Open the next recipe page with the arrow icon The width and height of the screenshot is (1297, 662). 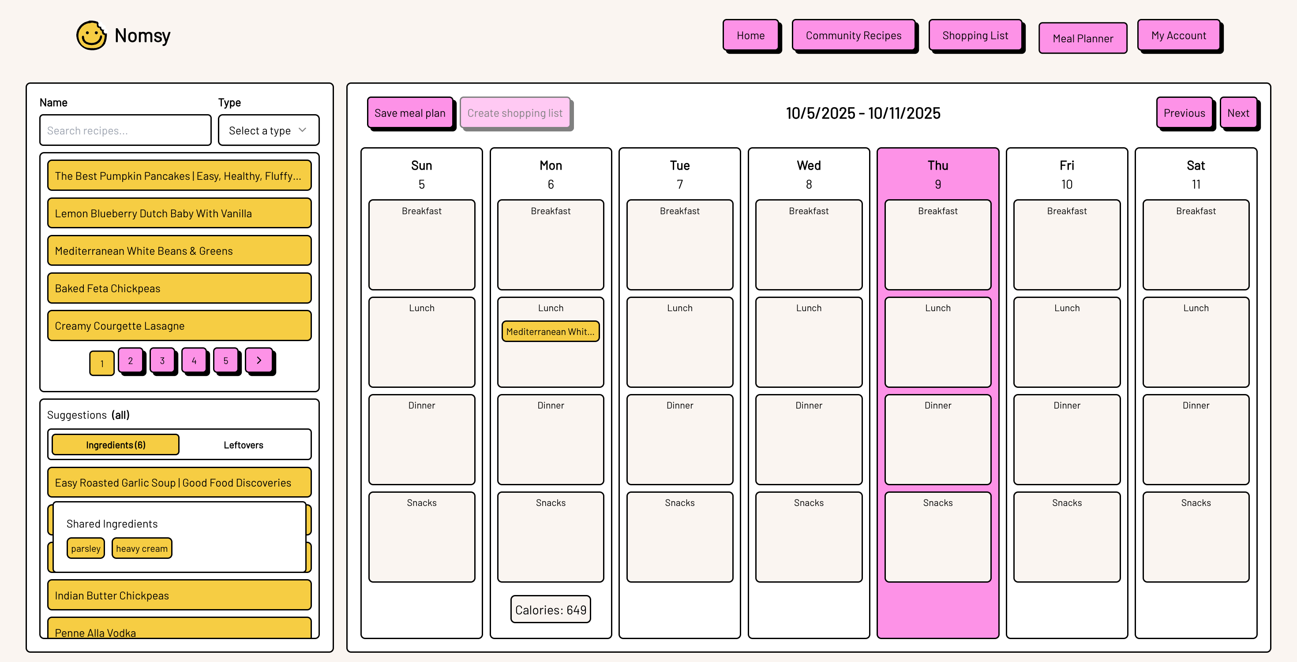[259, 360]
